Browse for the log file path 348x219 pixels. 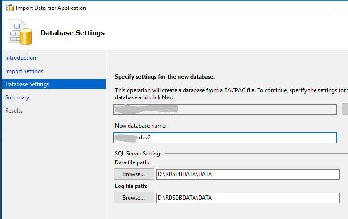point(134,198)
